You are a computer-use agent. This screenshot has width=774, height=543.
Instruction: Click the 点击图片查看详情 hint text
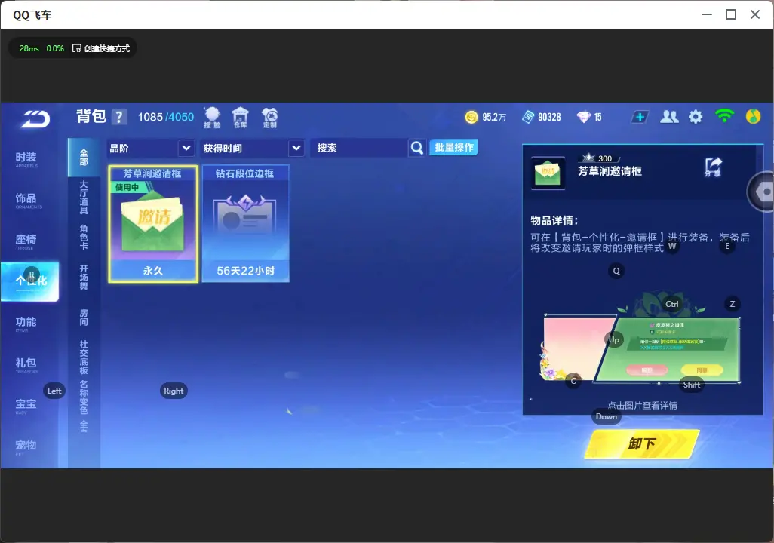point(642,406)
